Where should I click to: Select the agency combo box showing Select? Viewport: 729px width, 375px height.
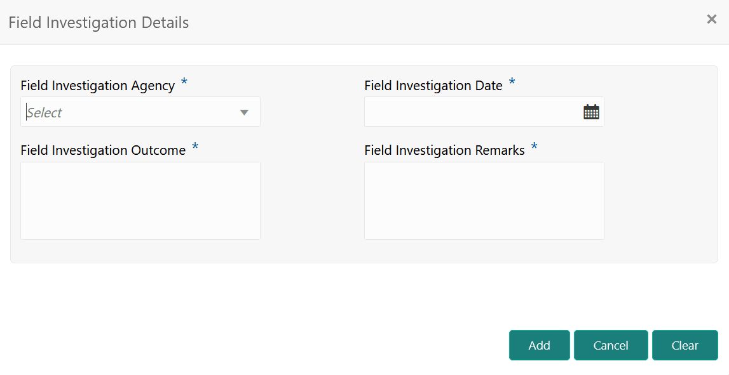tap(140, 112)
